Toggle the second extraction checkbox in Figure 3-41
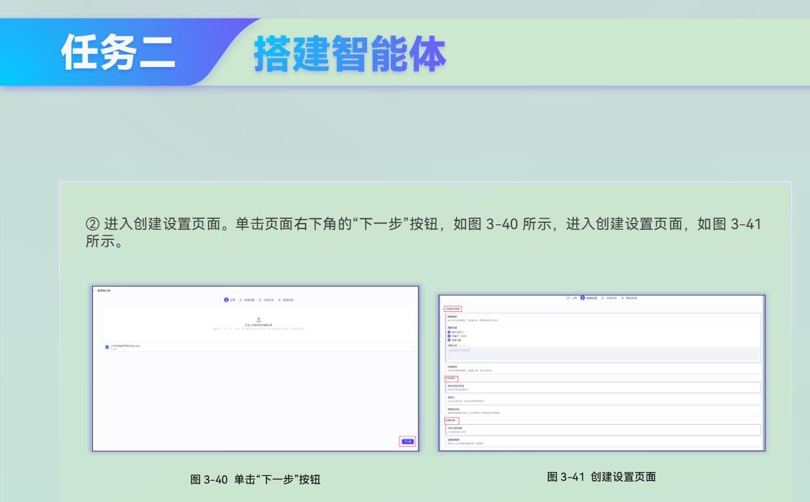 pyautogui.click(x=449, y=336)
